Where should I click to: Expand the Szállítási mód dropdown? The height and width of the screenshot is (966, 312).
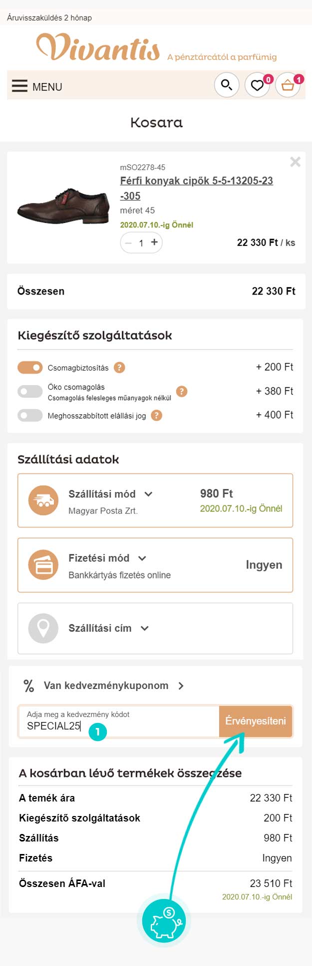click(x=148, y=494)
